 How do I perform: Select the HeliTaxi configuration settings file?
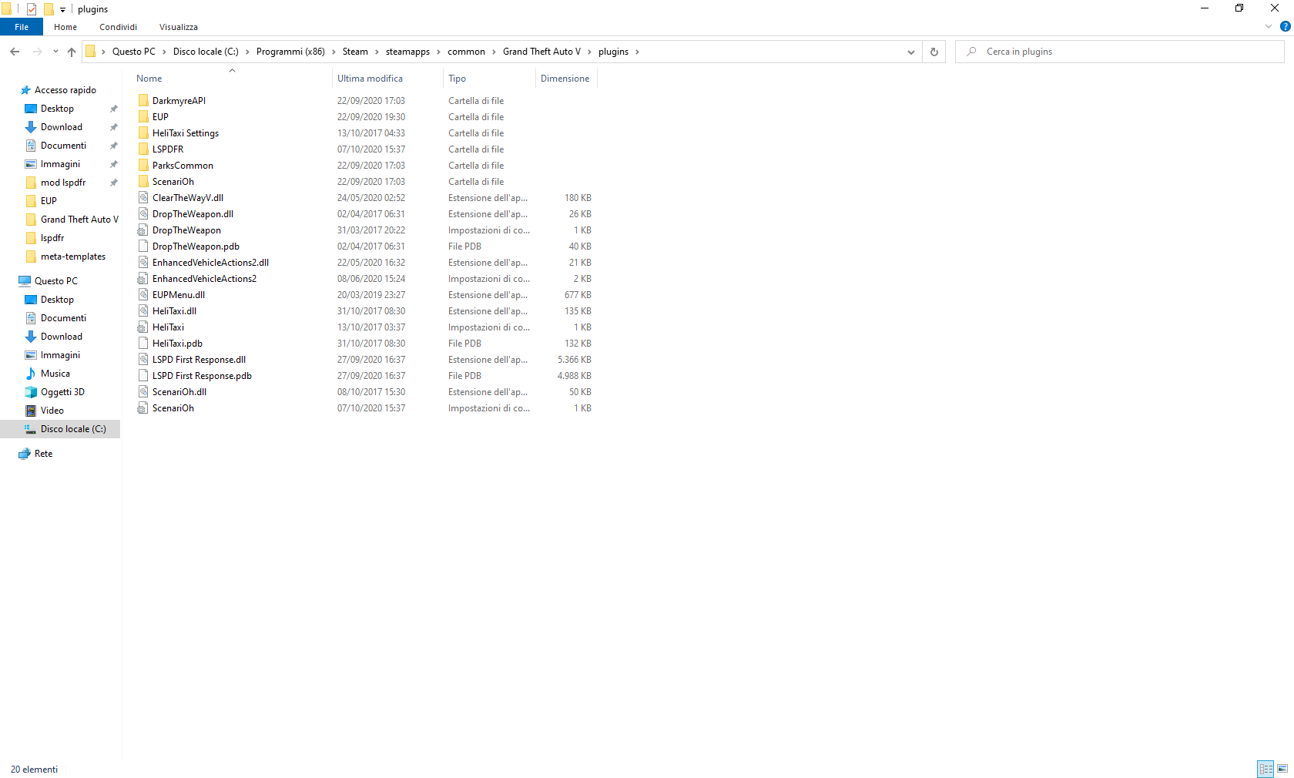pos(168,327)
